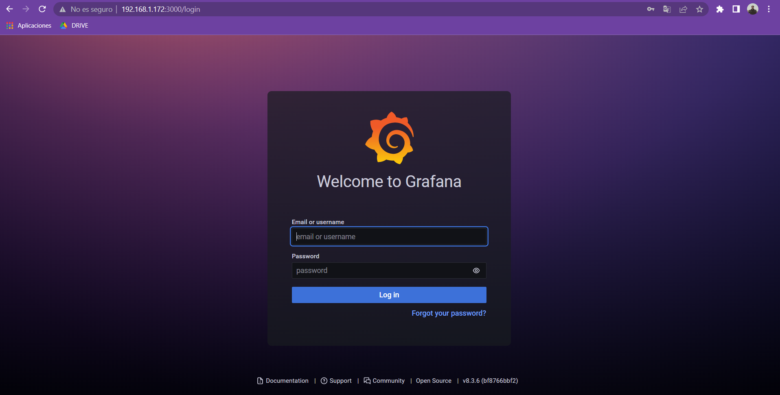Open the Support footer link
Image resolution: width=780 pixels, height=395 pixels.
(336, 381)
